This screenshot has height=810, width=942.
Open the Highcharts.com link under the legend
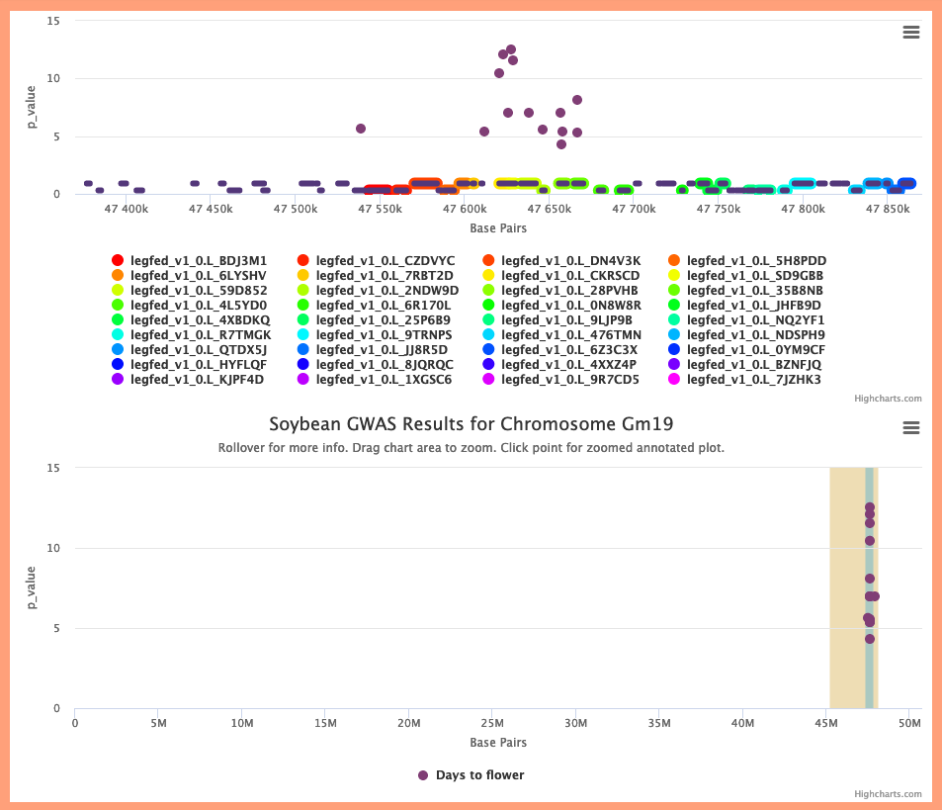click(x=888, y=399)
